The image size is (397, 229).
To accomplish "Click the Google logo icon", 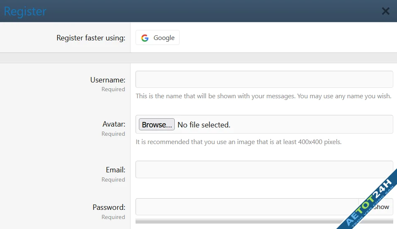I will 145,38.
